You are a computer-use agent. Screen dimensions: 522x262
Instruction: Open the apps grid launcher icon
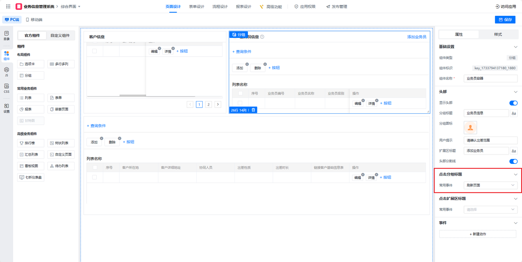coord(8,7)
